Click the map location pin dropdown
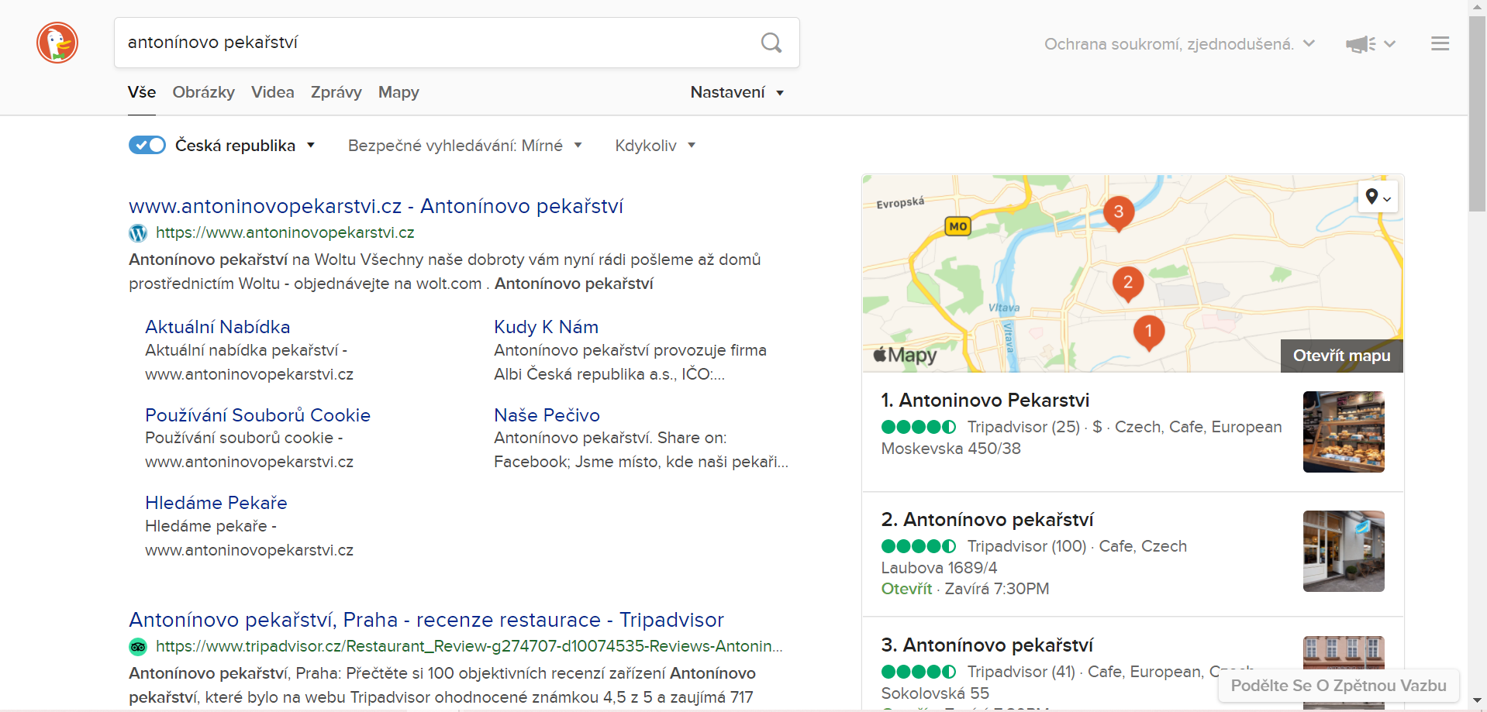The height and width of the screenshot is (712, 1487). click(1378, 197)
